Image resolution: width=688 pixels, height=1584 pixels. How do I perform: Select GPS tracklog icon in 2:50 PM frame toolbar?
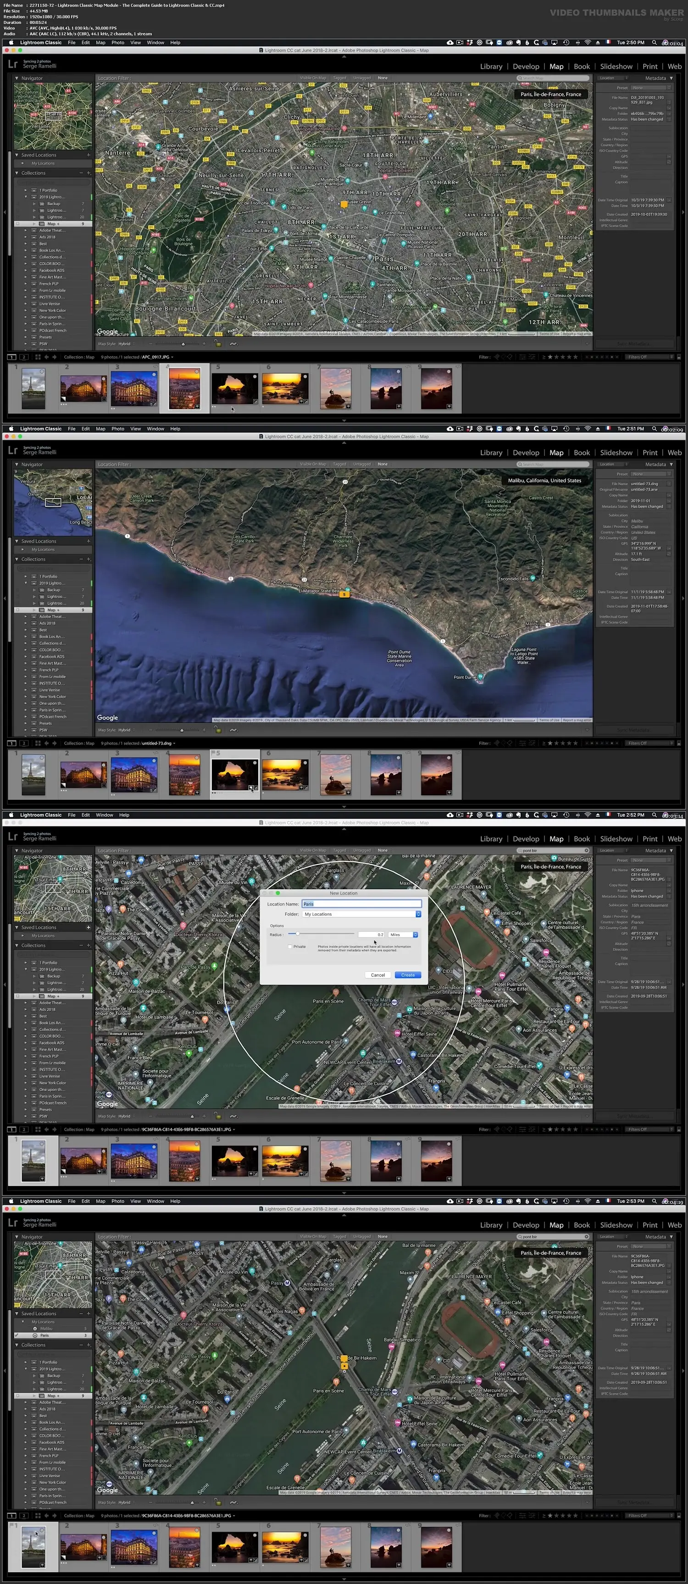coord(233,344)
